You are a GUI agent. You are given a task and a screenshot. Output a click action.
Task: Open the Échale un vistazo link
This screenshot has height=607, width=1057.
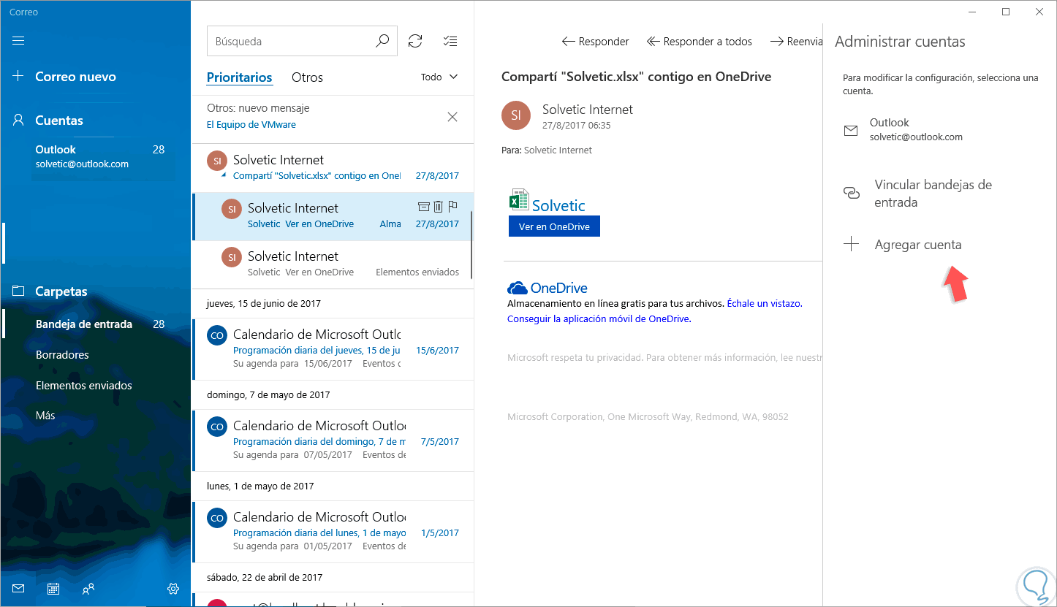765,303
